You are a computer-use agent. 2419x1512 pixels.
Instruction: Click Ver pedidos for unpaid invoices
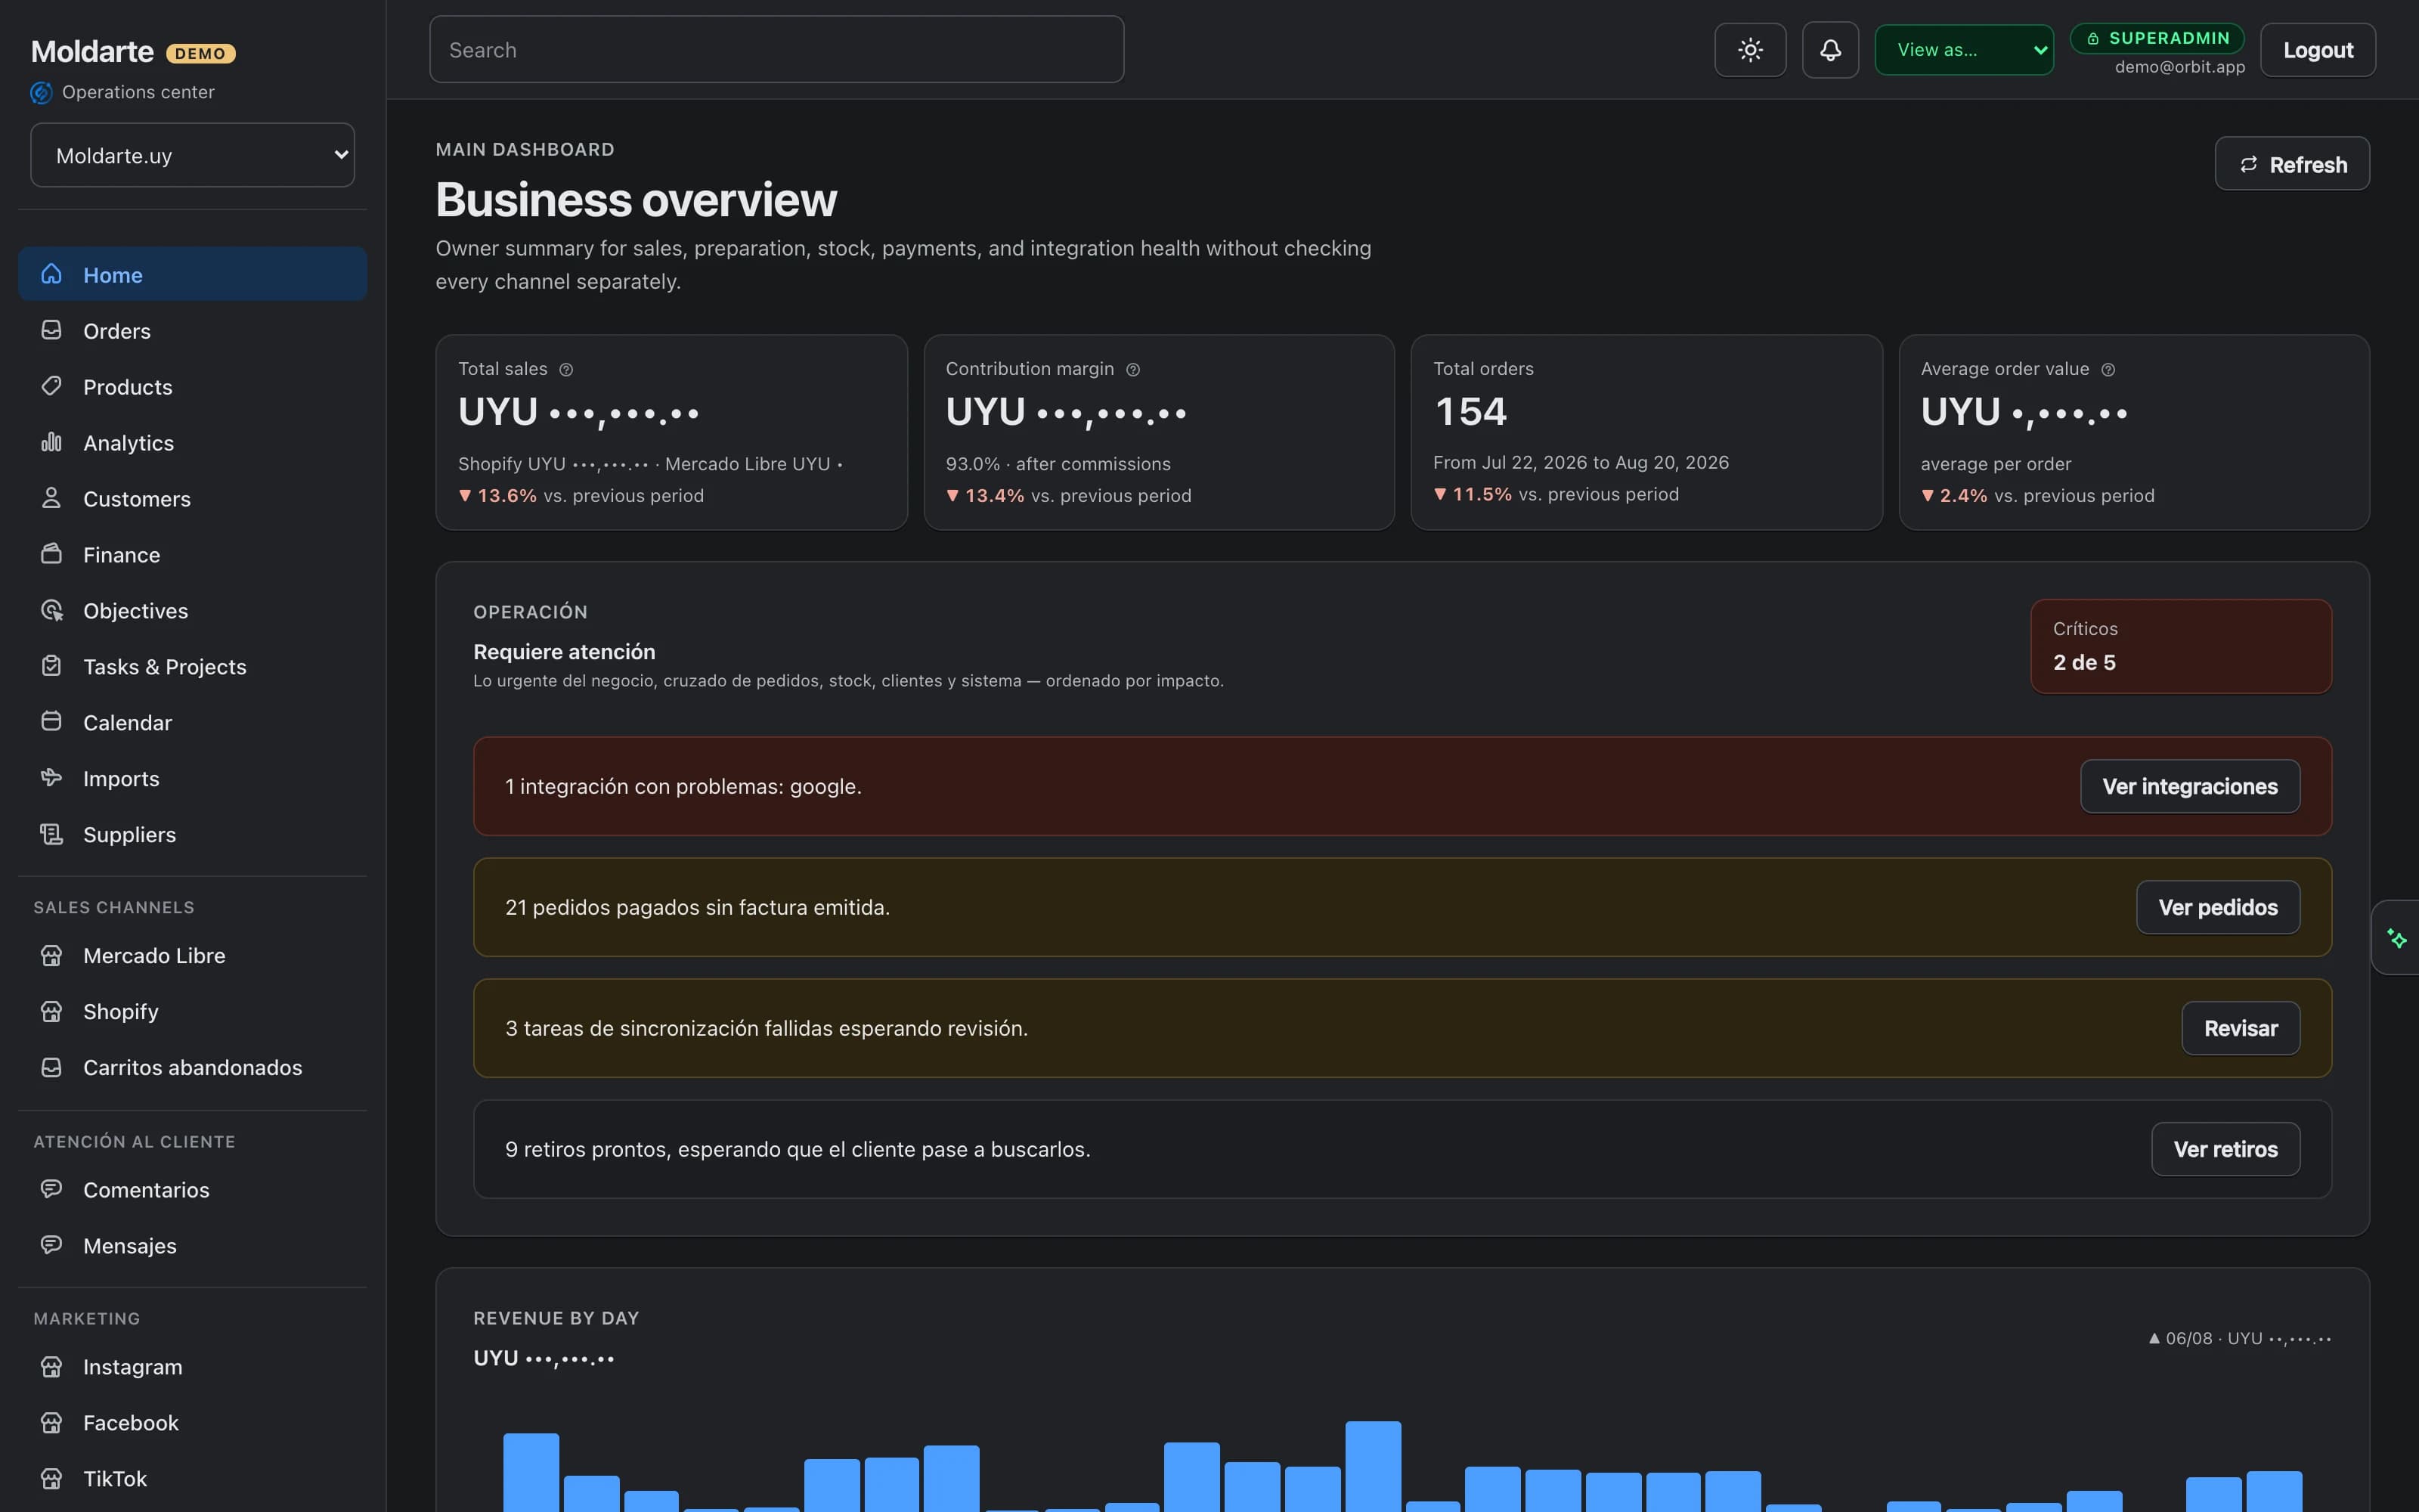(x=2218, y=907)
